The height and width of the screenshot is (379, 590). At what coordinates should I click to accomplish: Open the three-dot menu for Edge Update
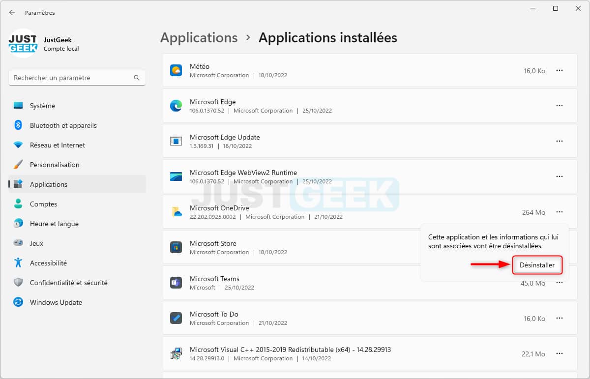click(x=560, y=142)
